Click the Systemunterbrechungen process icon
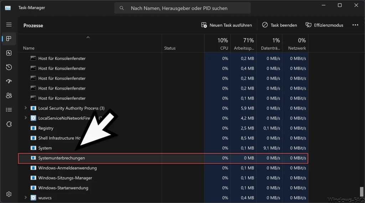The height and width of the screenshot is (203, 365). [x=33, y=158]
